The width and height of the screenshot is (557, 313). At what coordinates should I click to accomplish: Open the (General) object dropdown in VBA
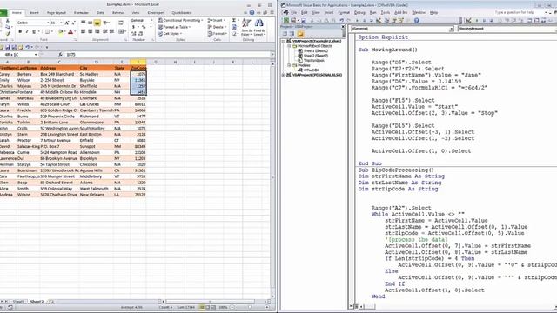coord(451,29)
